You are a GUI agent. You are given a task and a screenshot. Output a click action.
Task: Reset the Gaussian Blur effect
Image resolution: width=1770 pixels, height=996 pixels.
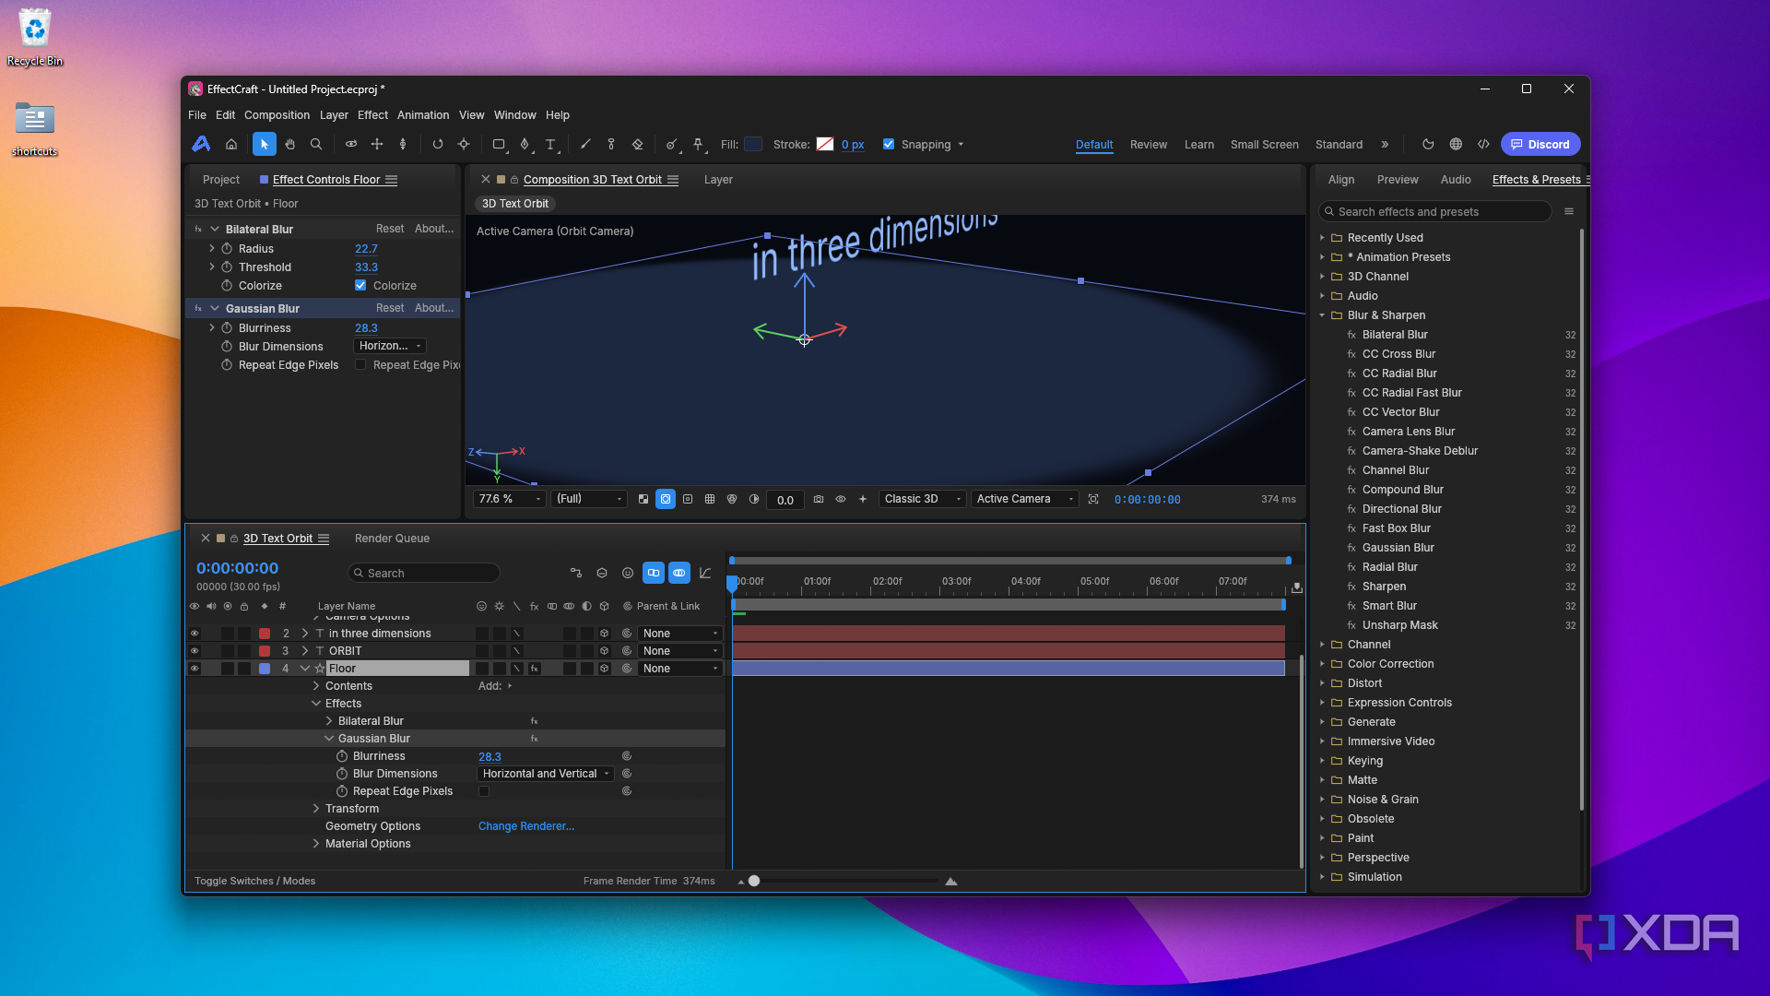390,308
